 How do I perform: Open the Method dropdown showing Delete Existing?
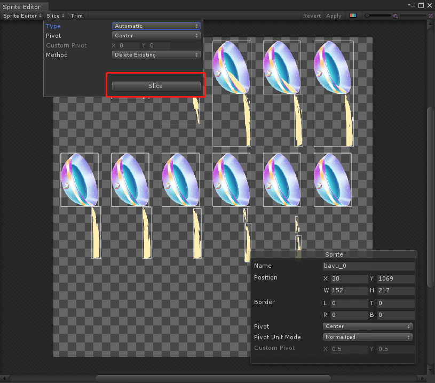point(156,54)
